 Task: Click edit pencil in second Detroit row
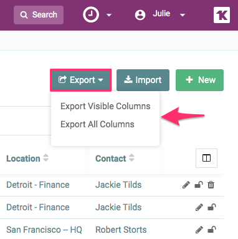pyautogui.click(x=199, y=207)
